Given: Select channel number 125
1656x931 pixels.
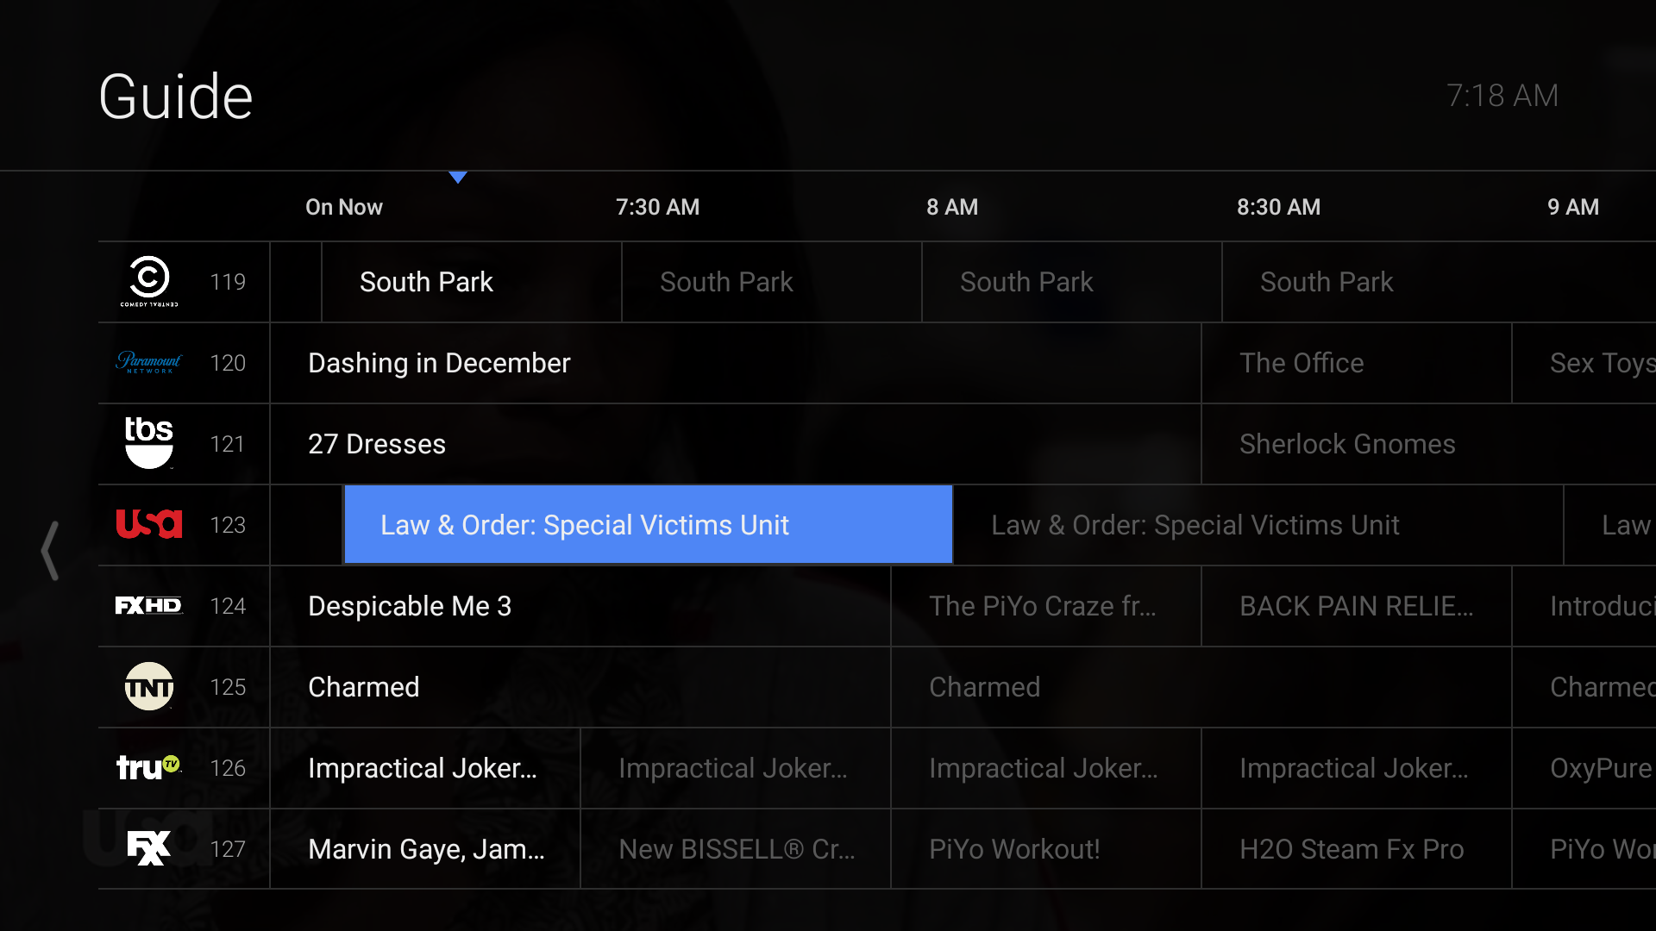Looking at the screenshot, I should point(227,686).
